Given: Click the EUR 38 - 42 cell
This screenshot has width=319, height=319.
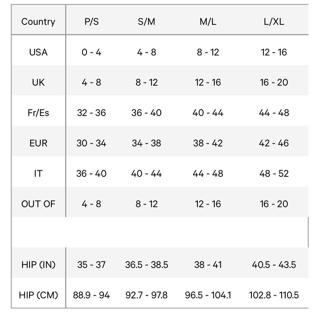Looking at the screenshot, I should 208,143.
